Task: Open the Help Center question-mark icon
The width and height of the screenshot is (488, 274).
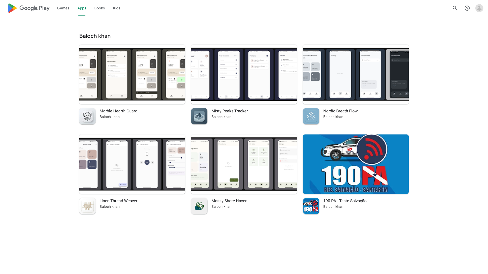Action: point(467,8)
